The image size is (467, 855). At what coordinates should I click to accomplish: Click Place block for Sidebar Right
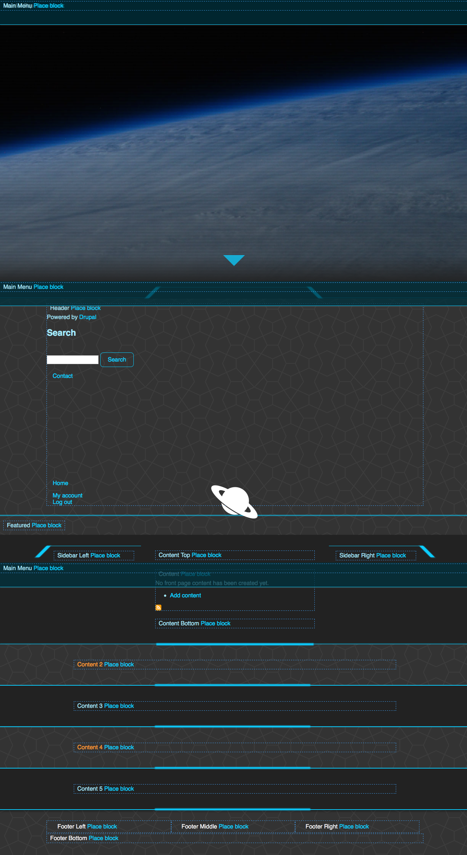tap(391, 555)
